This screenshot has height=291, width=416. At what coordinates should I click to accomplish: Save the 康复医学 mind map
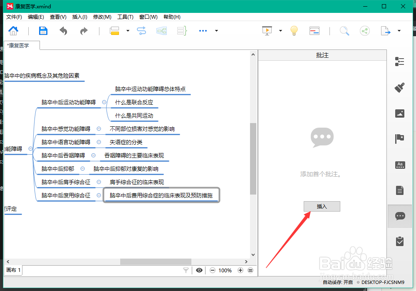coord(43,31)
